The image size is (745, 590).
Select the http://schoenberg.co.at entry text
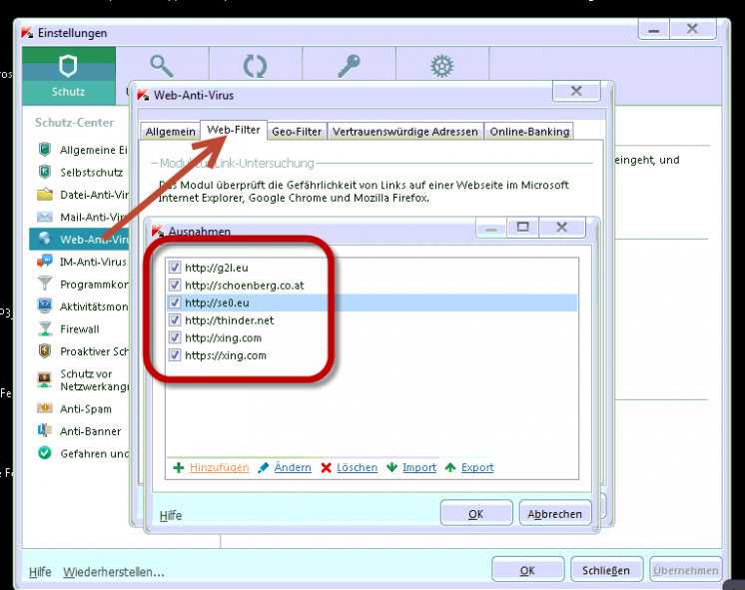click(x=245, y=286)
